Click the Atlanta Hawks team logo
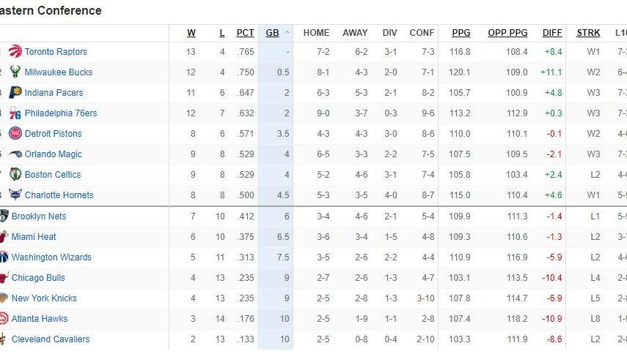Screen dimensions: 627x354 point(4,319)
